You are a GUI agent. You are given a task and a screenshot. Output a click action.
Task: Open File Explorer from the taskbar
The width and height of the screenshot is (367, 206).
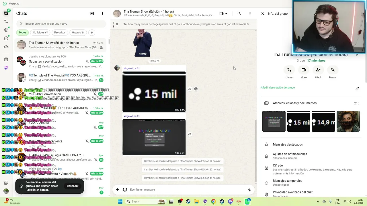(196, 201)
